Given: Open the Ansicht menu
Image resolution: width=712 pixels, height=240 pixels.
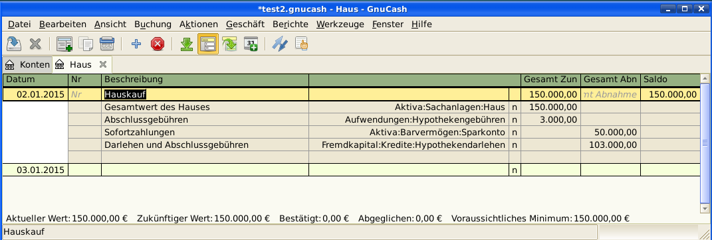Looking at the screenshot, I should [x=110, y=25].
